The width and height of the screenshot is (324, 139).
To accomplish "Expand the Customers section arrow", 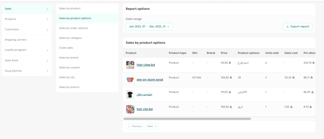I will [47, 30].
